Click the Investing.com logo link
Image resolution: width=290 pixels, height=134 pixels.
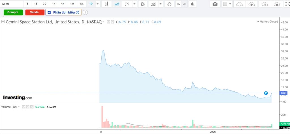[x=18, y=98]
